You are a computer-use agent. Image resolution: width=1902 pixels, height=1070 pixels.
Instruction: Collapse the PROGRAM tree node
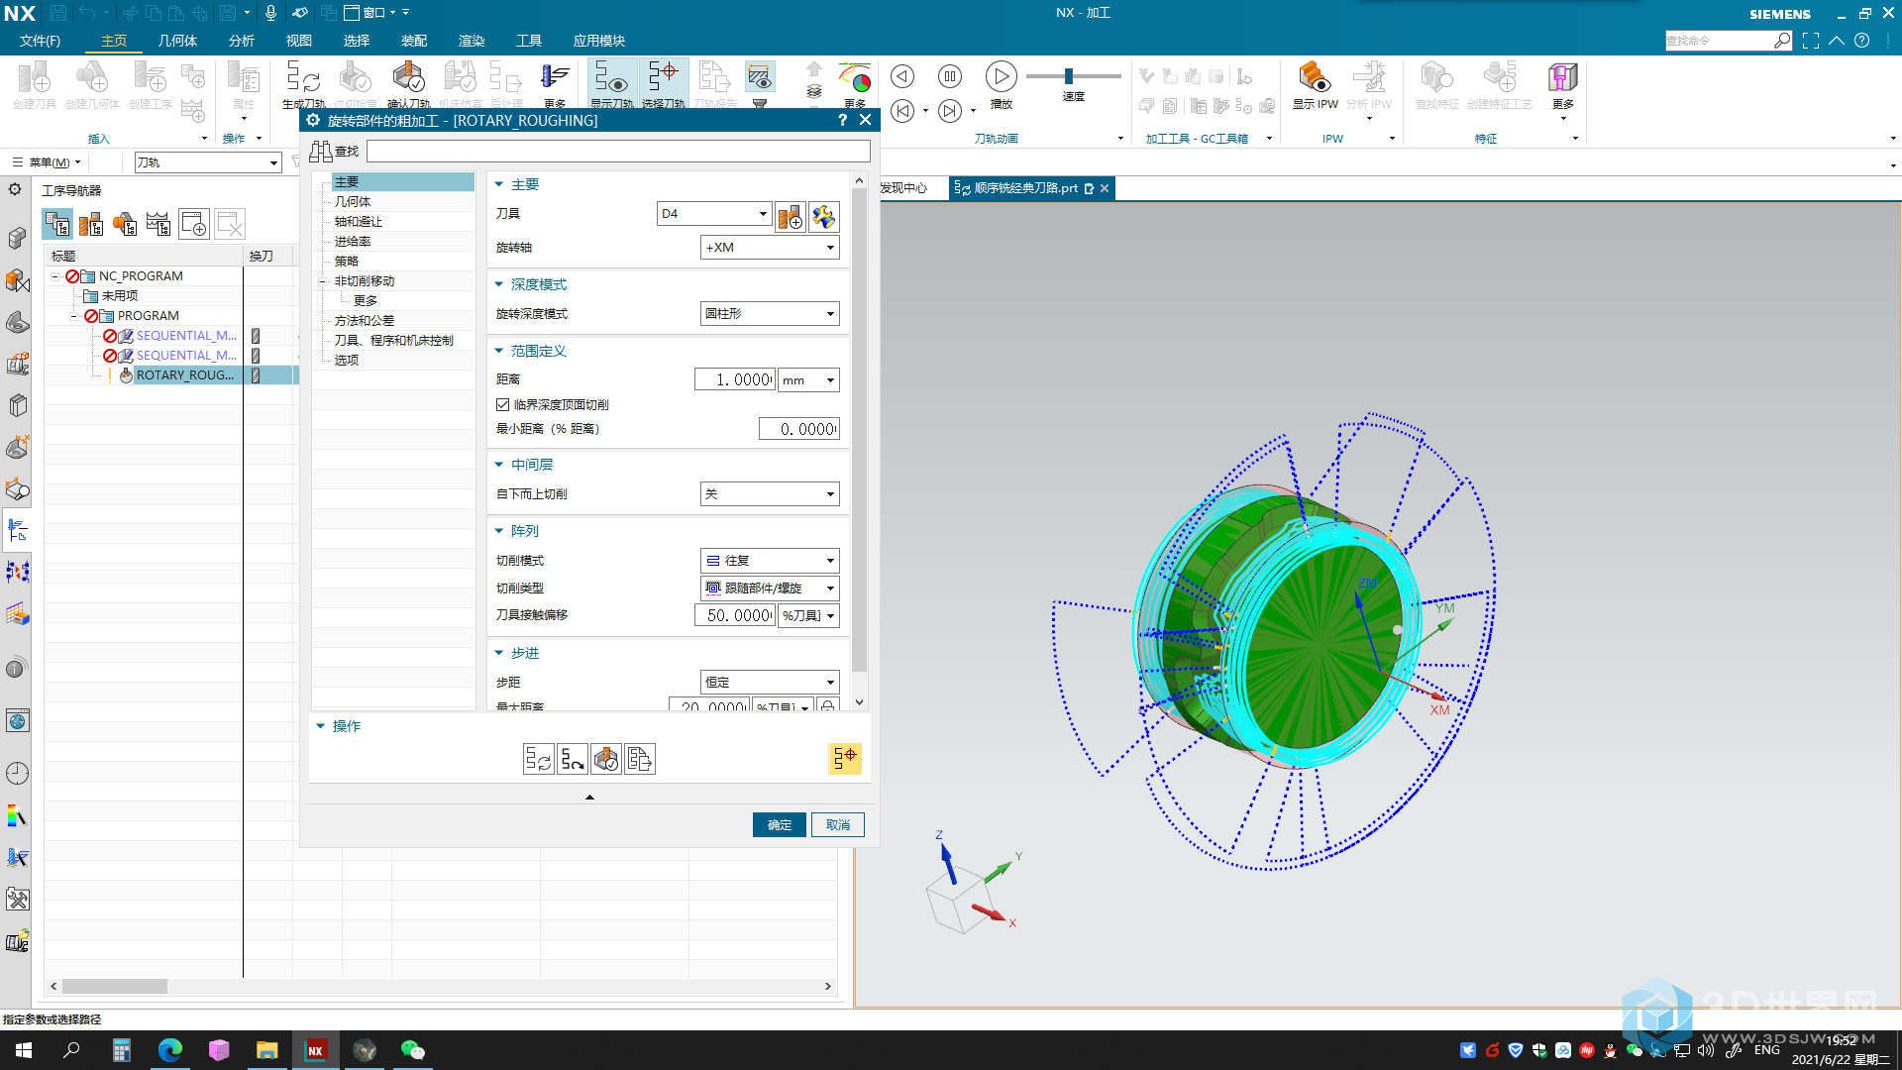(74, 316)
